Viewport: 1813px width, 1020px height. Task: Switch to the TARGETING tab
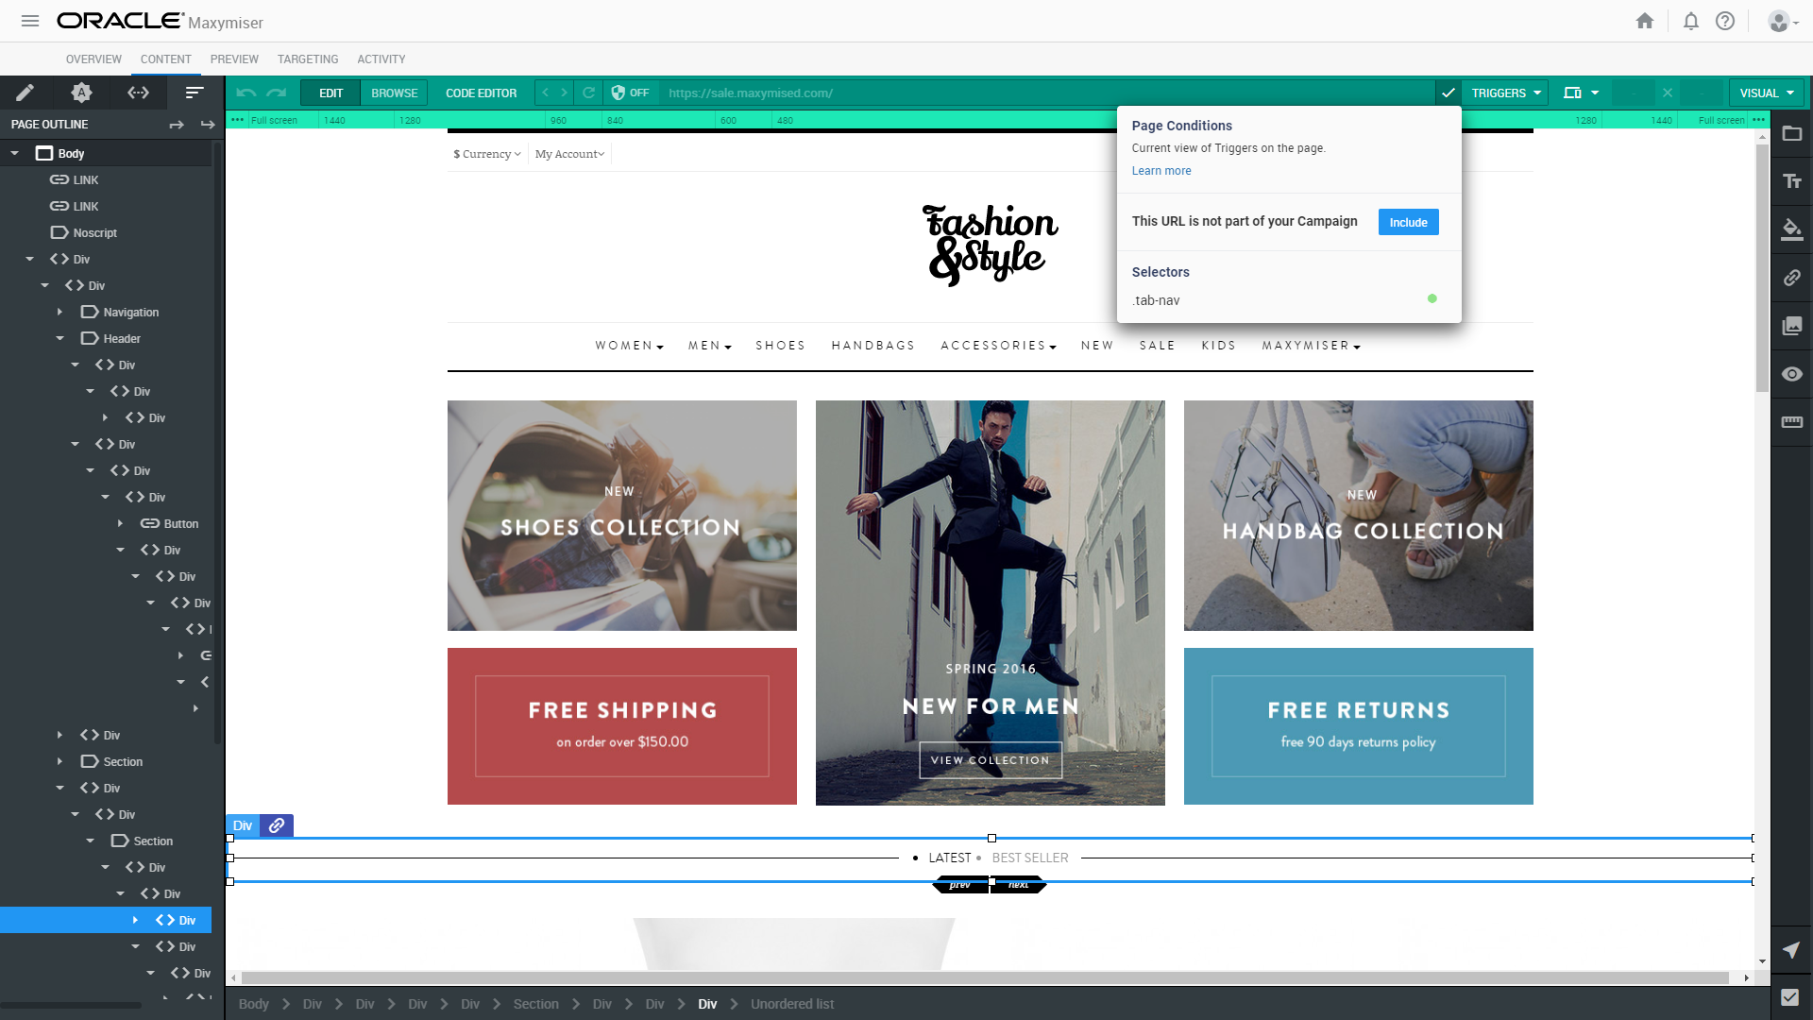(x=308, y=59)
